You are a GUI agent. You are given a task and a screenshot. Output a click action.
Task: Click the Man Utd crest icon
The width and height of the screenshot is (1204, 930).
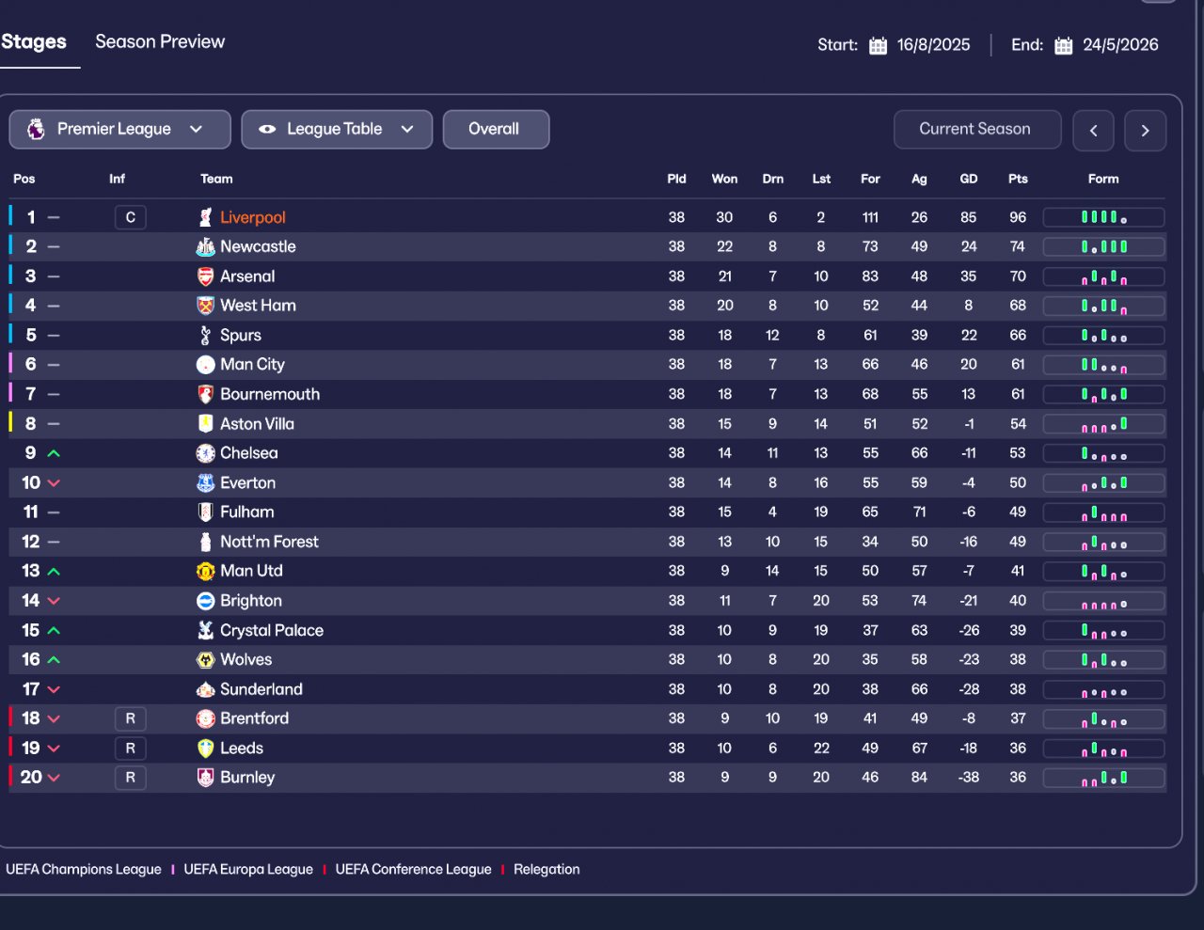point(205,571)
